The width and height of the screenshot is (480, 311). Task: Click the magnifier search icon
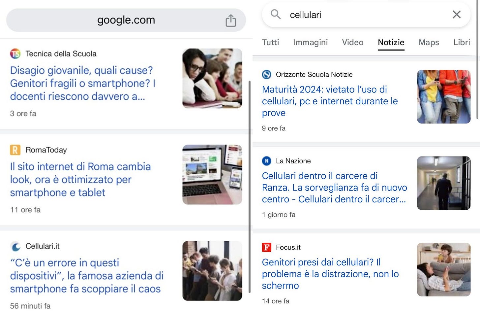(276, 15)
